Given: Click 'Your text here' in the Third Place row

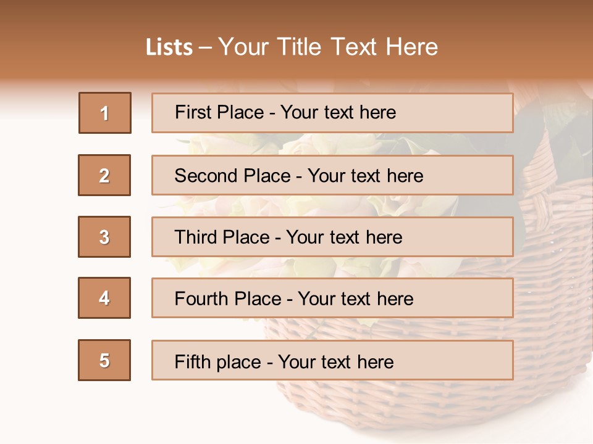Looking at the screenshot, I should pos(344,237).
